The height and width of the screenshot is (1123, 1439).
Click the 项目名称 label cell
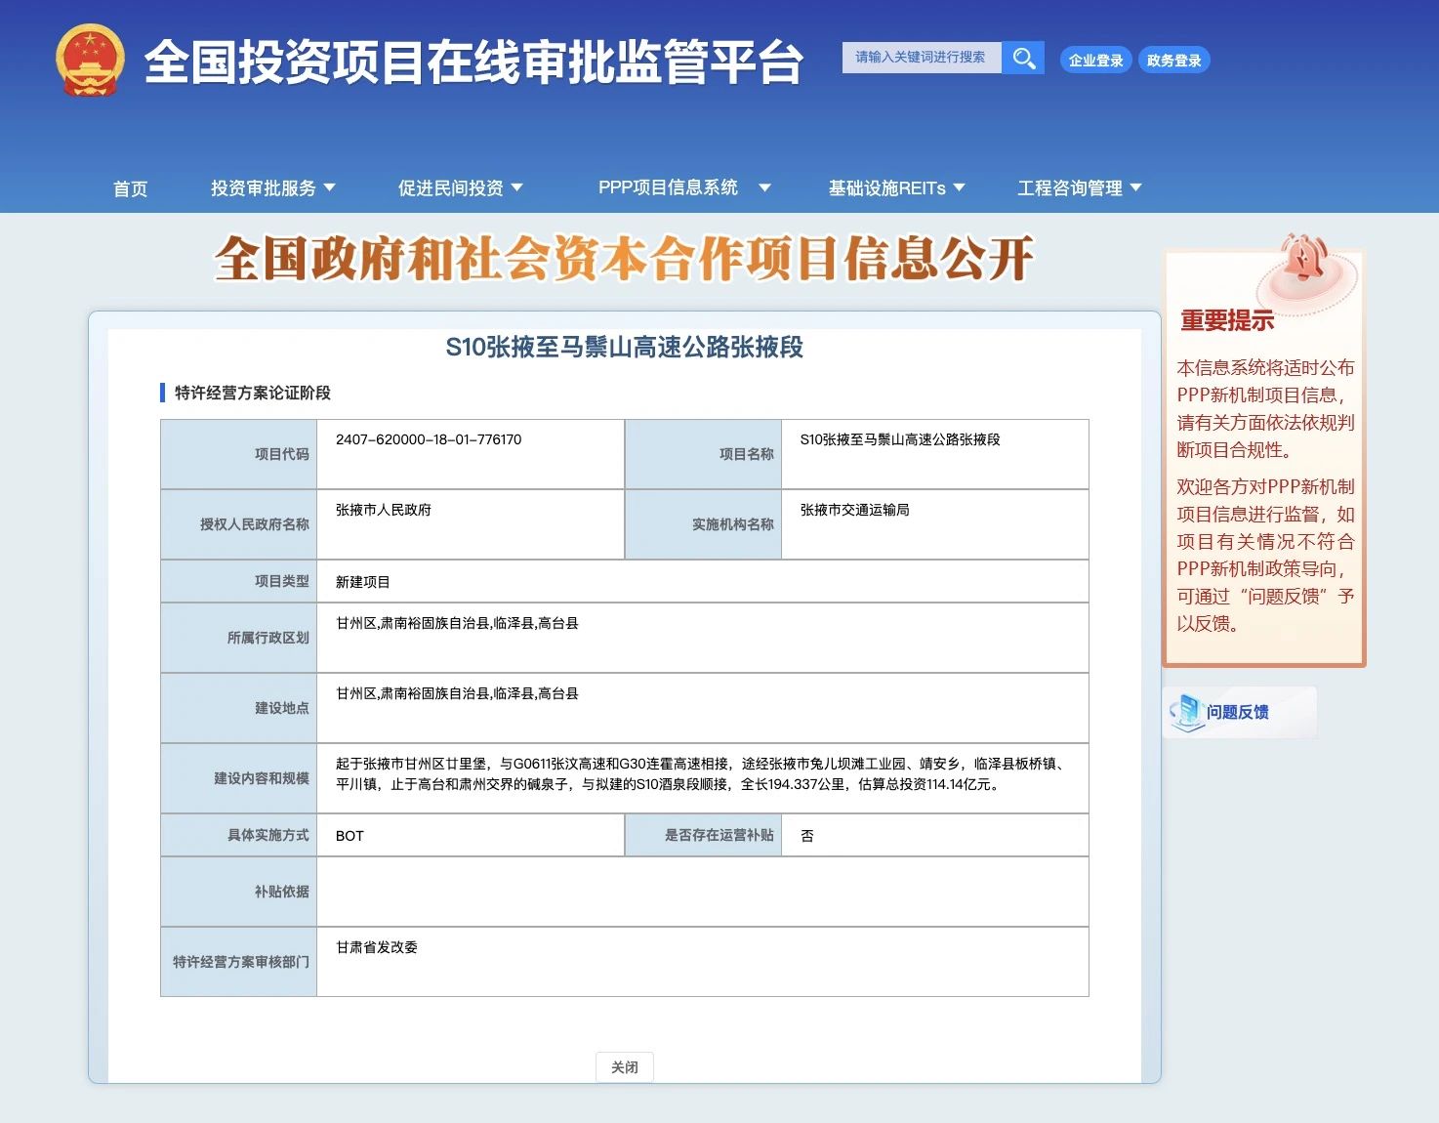coord(704,454)
